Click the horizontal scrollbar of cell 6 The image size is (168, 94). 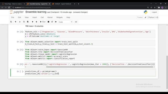pos(99,67)
